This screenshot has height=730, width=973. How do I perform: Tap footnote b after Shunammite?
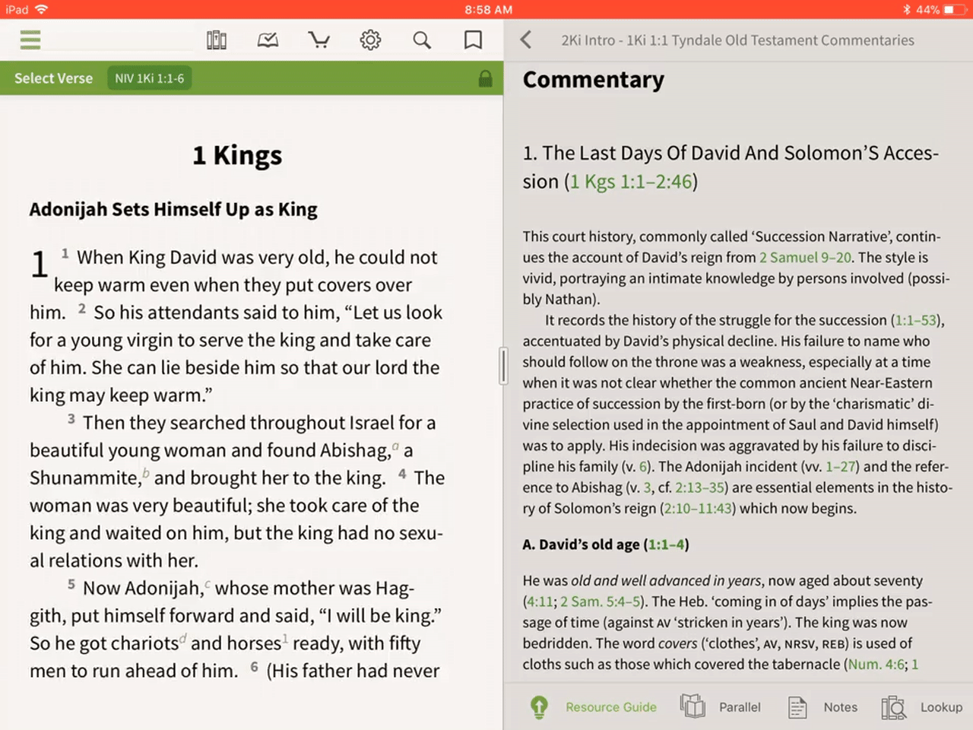pyautogui.click(x=146, y=474)
